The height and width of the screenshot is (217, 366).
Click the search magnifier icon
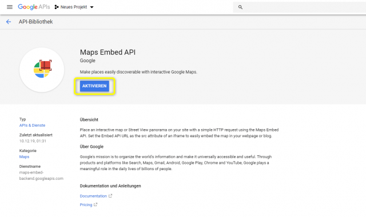tap(240, 7)
